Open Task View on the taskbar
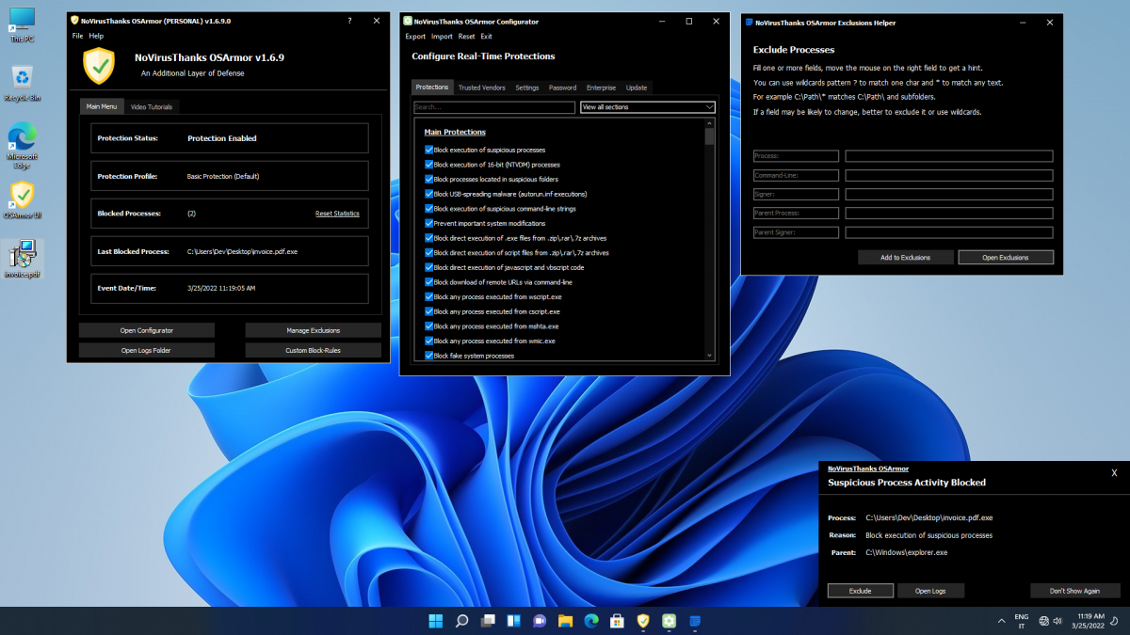1130x635 pixels. pyautogui.click(x=488, y=621)
